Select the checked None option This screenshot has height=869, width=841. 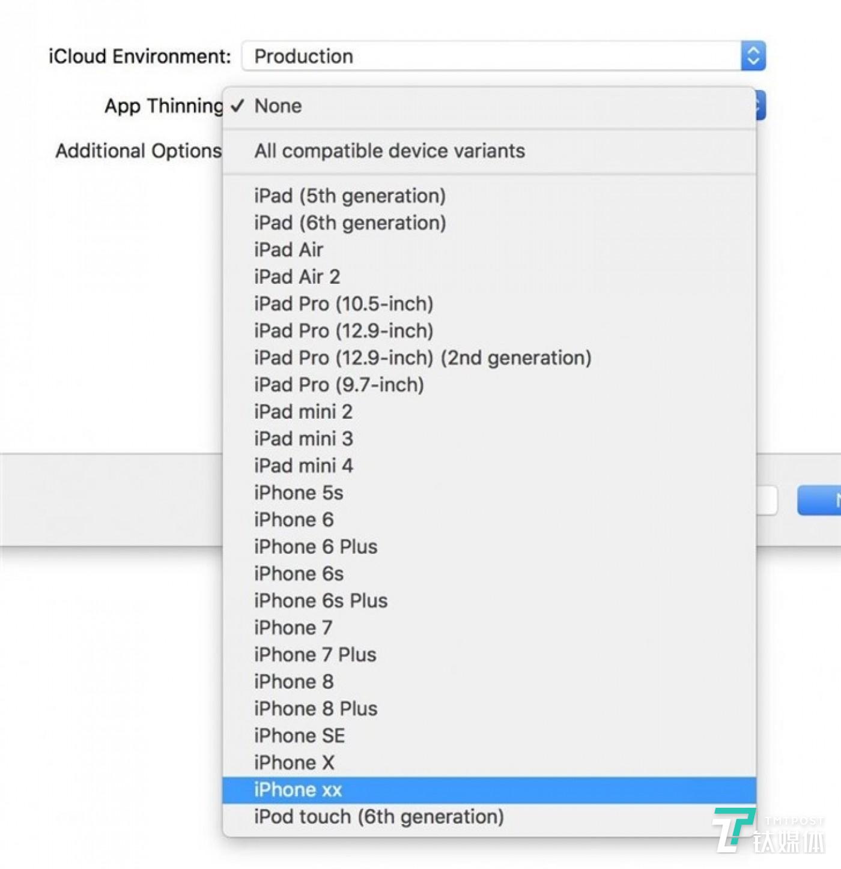pos(278,106)
